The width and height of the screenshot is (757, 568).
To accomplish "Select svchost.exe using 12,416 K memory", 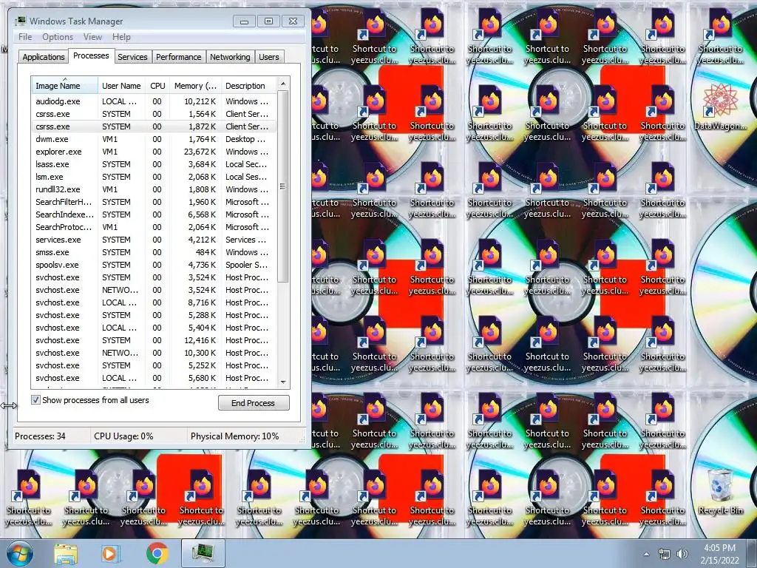I will tap(154, 340).
